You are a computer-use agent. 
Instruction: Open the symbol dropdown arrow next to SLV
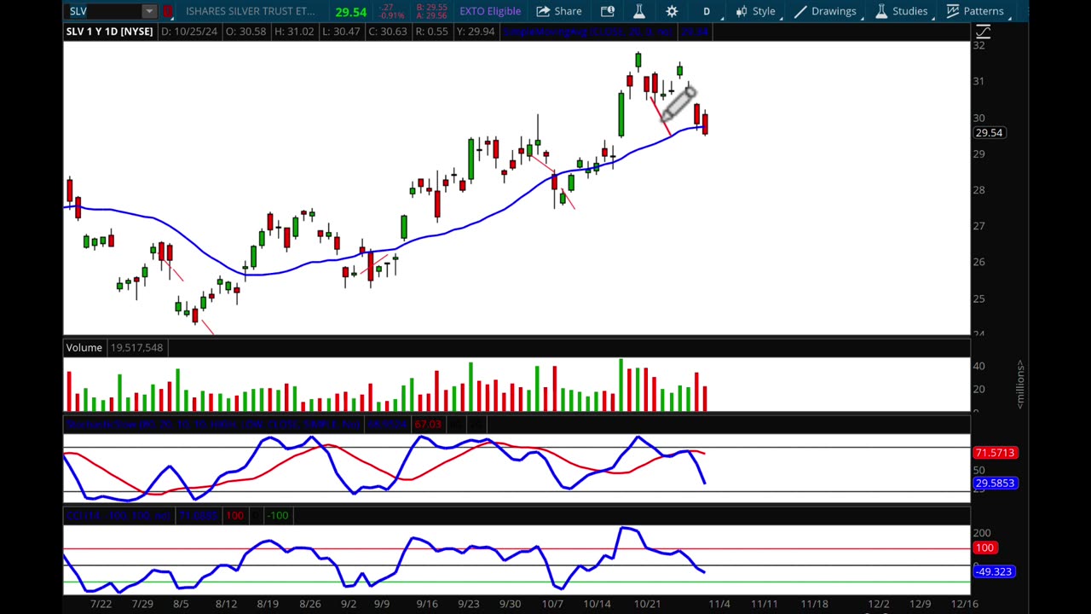[149, 11]
